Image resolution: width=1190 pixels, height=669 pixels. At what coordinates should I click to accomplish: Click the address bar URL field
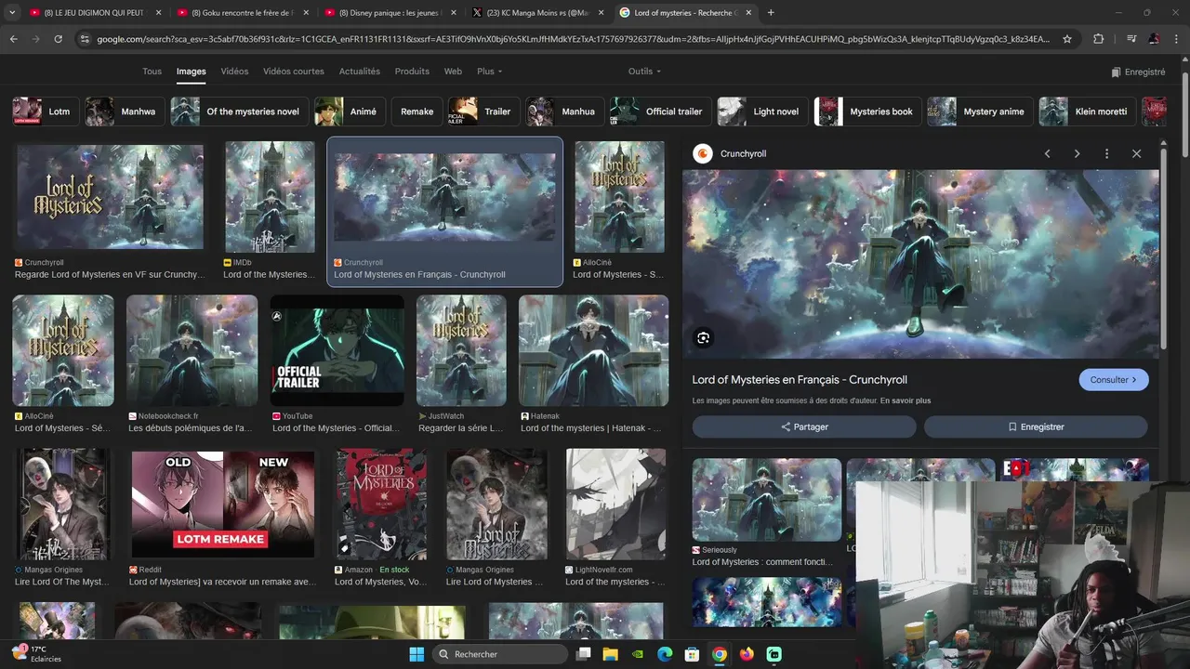click(x=573, y=39)
